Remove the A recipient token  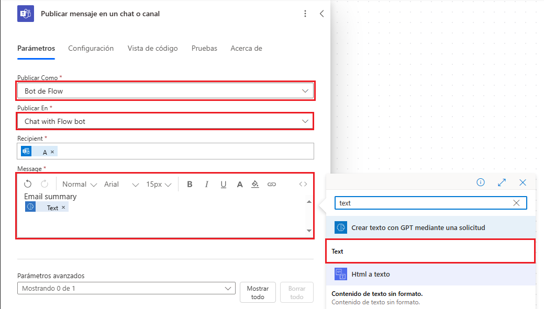(x=52, y=152)
